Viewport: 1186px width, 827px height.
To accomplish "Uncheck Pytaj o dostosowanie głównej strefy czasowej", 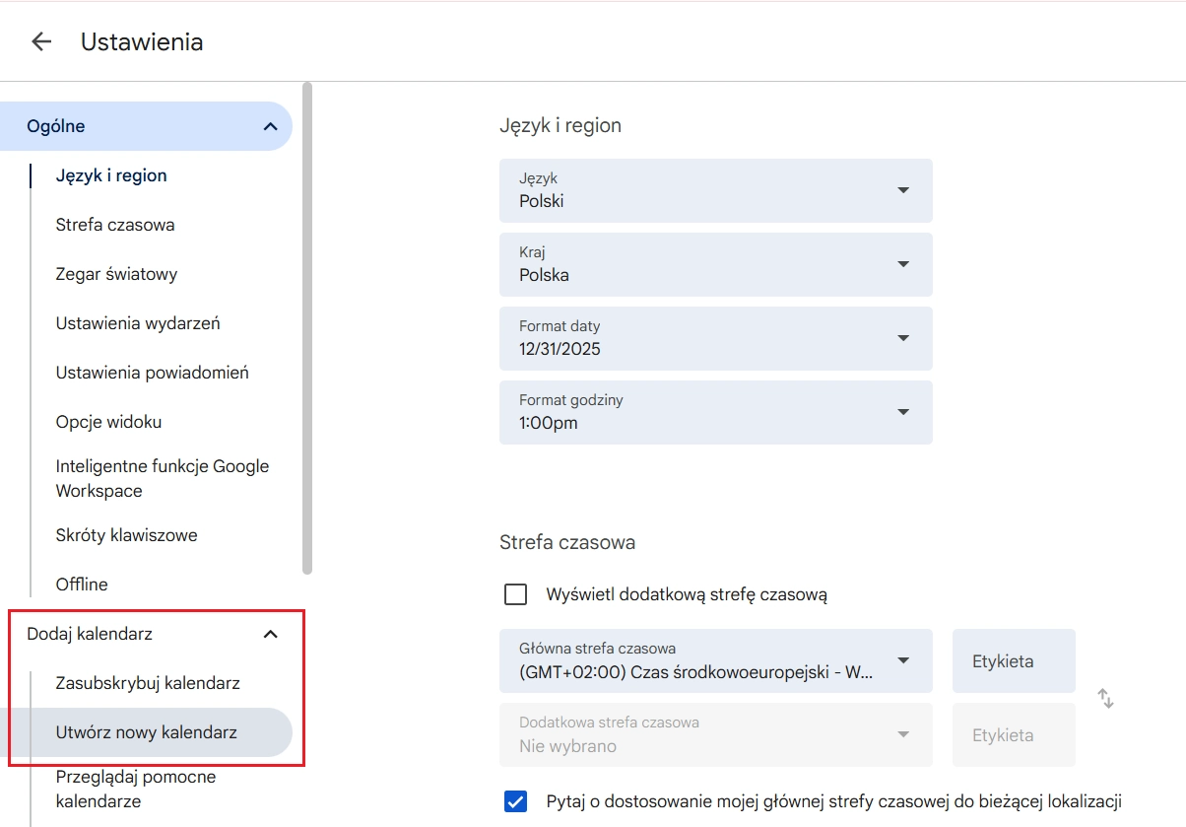I will click(x=515, y=801).
